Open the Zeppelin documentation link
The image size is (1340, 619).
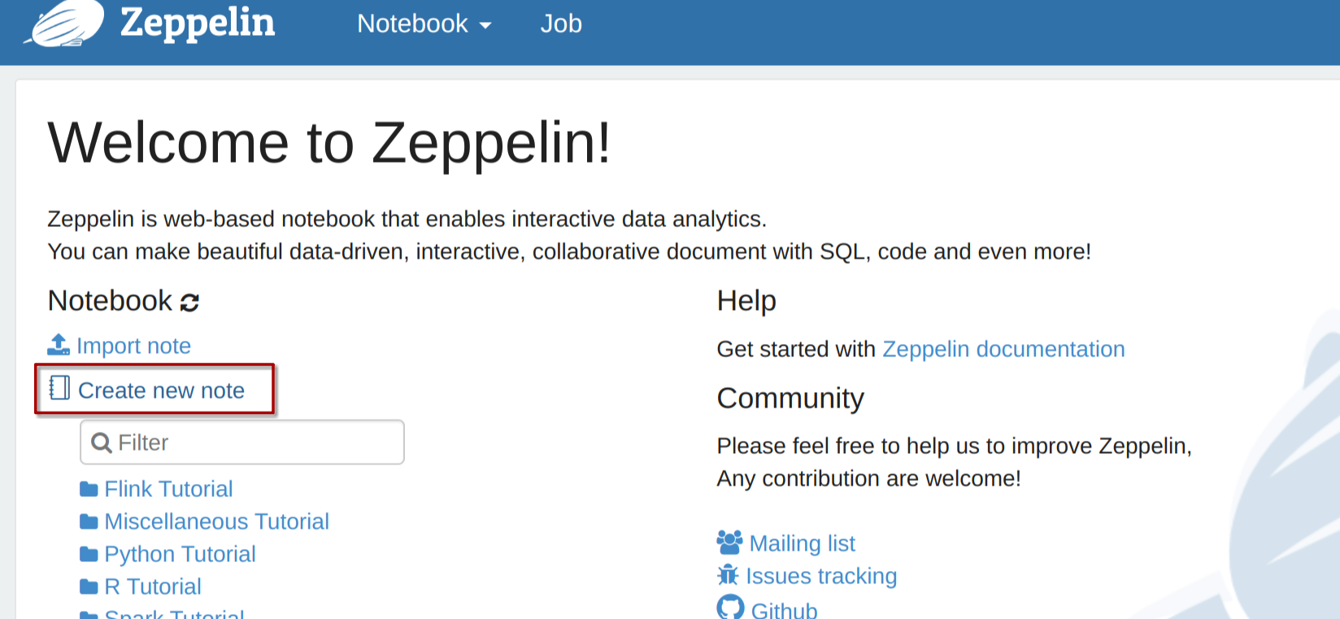click(x=1003, y=349)
